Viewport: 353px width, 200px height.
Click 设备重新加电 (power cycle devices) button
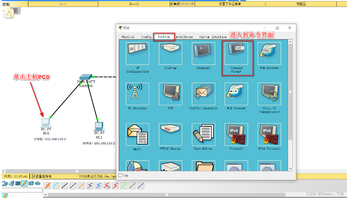tap(42, 176)
